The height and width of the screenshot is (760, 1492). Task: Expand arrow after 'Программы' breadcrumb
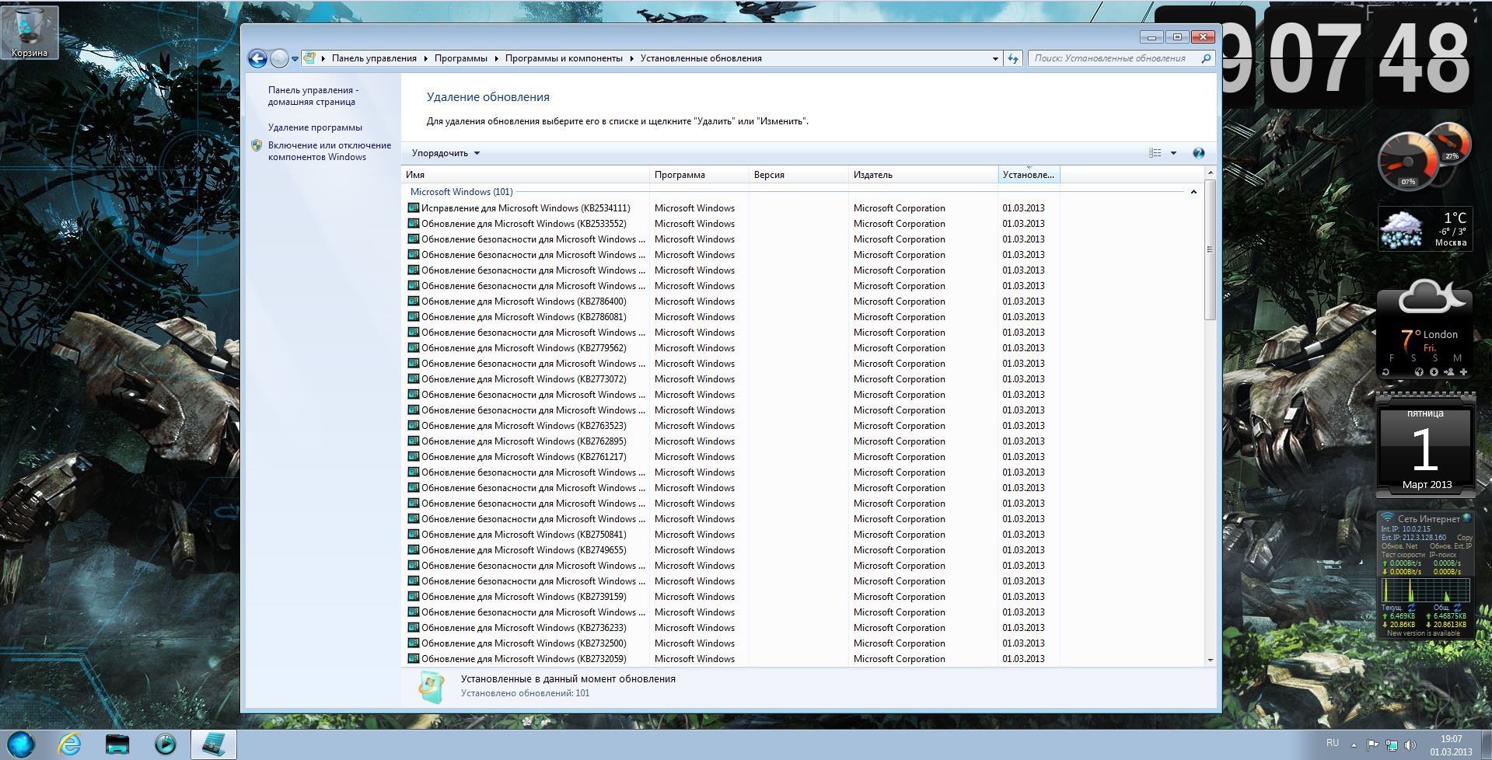pos(496,58)
